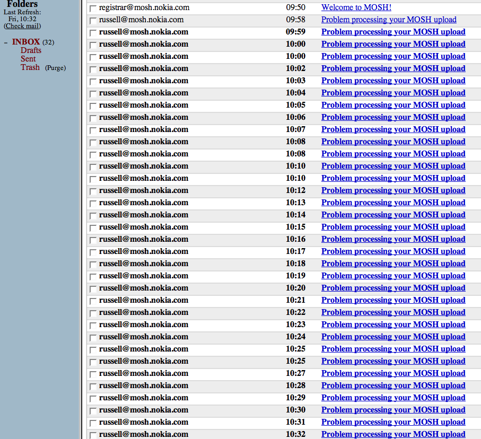Viewport: 481px width, 439px height.
Task: Click the 09:50 time cell
Action: pos(296,7)
